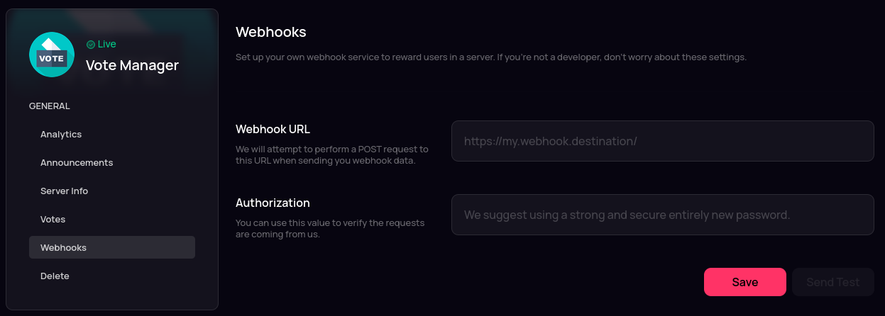This screenshot has height=316, width=885.
Task: Click the green Live status check icon
Action: tap(91, 45)
